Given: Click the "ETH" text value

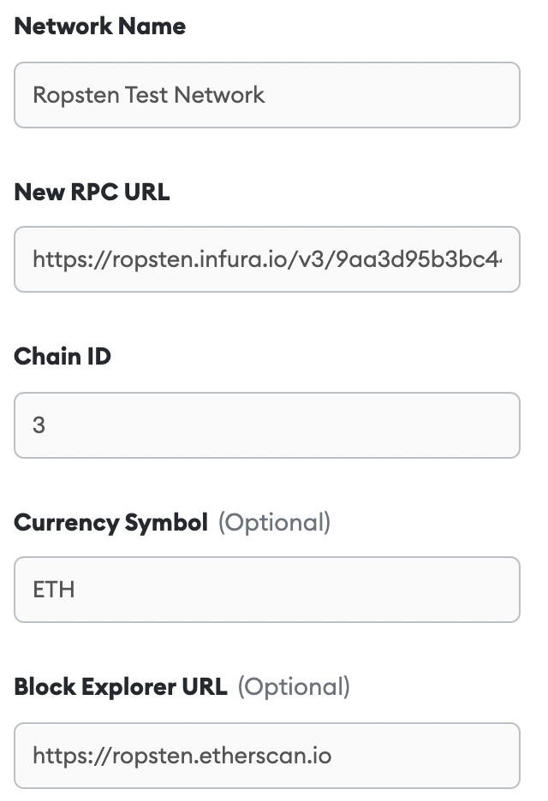Looking at the screenshot, I should [x=53, y=590].
